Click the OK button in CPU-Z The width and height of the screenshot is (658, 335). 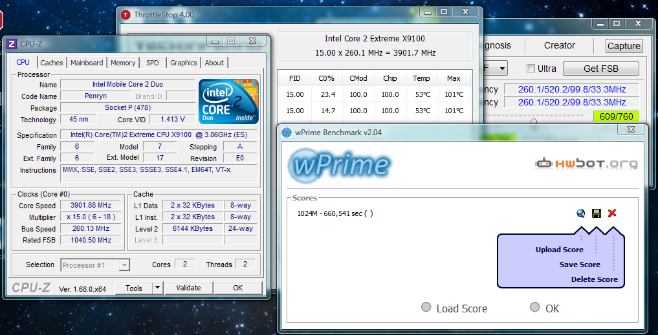tap(238, 288)
